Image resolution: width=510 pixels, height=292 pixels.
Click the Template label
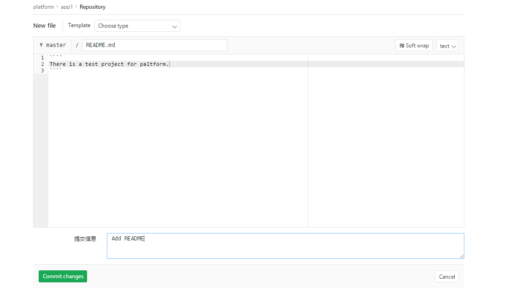[x=79, y=25]
